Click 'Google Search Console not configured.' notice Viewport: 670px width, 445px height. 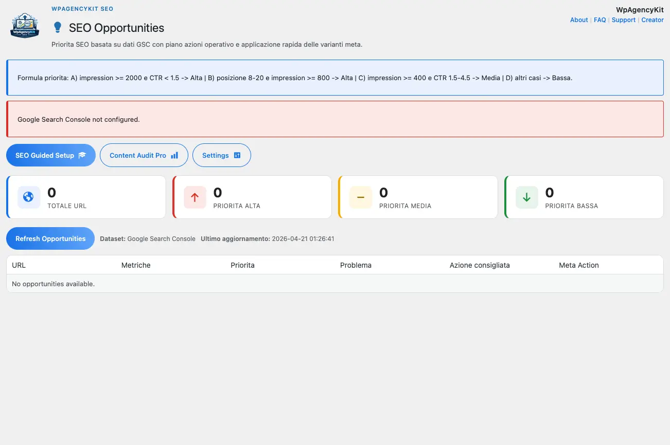point(335,119)
